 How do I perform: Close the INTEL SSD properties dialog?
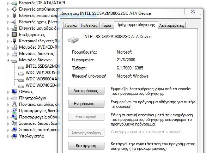[x=193, y=12]
